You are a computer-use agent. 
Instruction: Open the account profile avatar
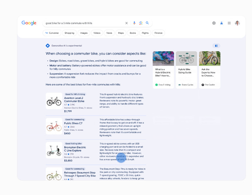pyautogui.click(x=237, y=23)
